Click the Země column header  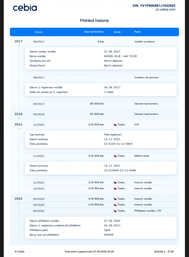(117, 32)
